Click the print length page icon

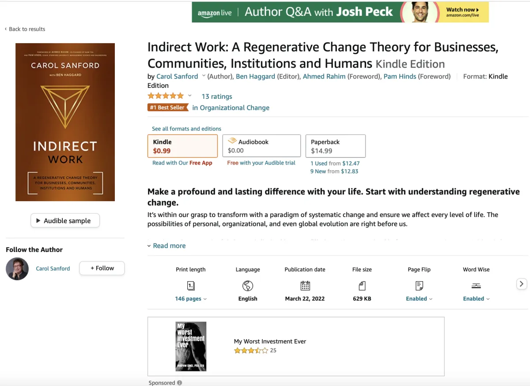(191, 286)
